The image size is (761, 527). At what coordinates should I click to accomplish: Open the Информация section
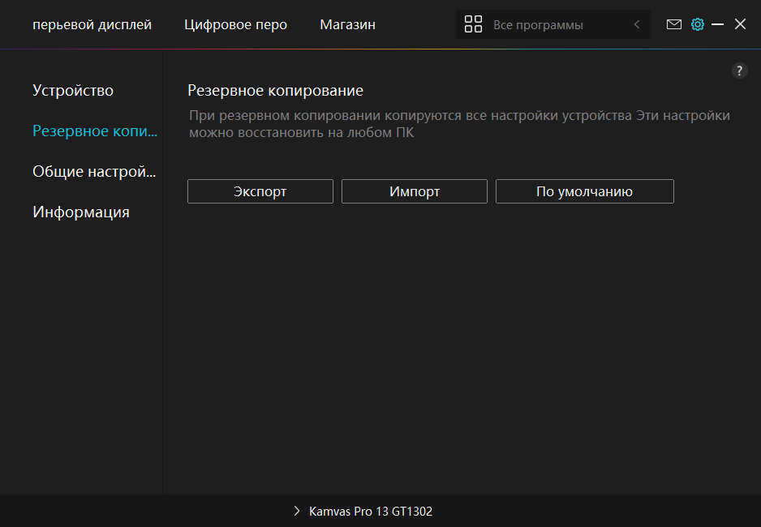(81, 212)
